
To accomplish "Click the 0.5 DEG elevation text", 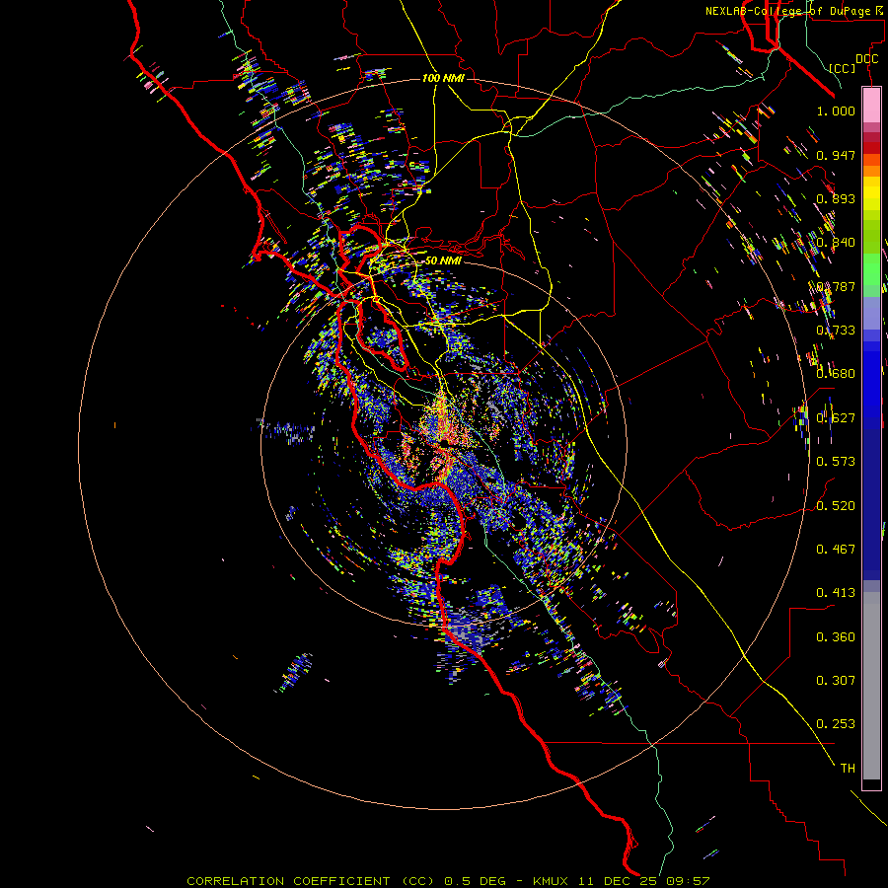I will click(x=478, y=881).
